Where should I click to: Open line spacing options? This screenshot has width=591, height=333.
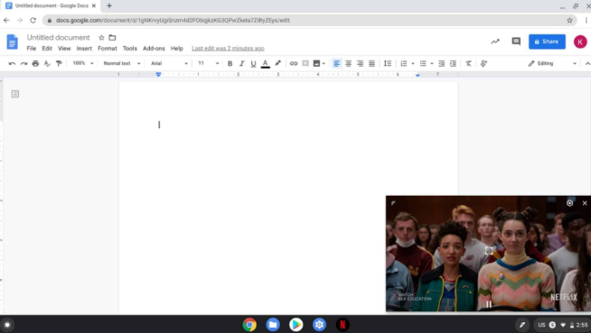click(x=388, y=63)
